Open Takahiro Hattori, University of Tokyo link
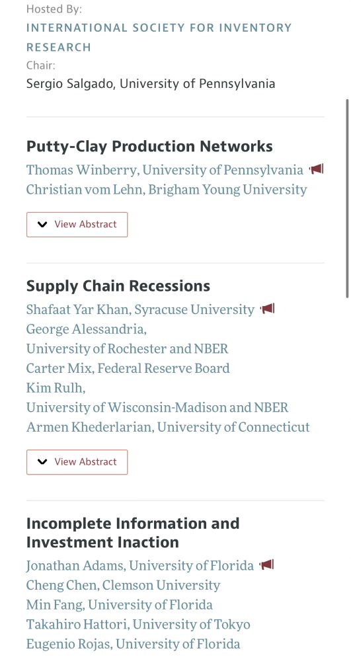Viewport: 351px width, 661px height. point(138,625)
